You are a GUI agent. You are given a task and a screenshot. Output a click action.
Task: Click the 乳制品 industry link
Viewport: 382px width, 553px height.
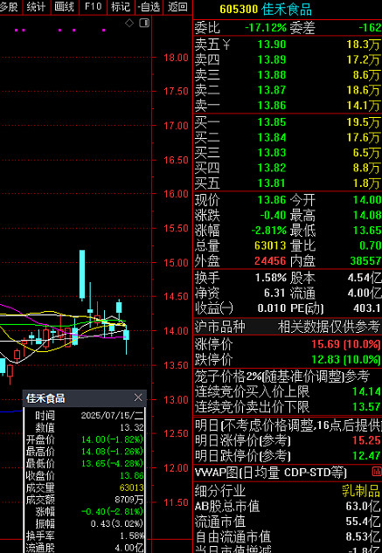point(361,491)
